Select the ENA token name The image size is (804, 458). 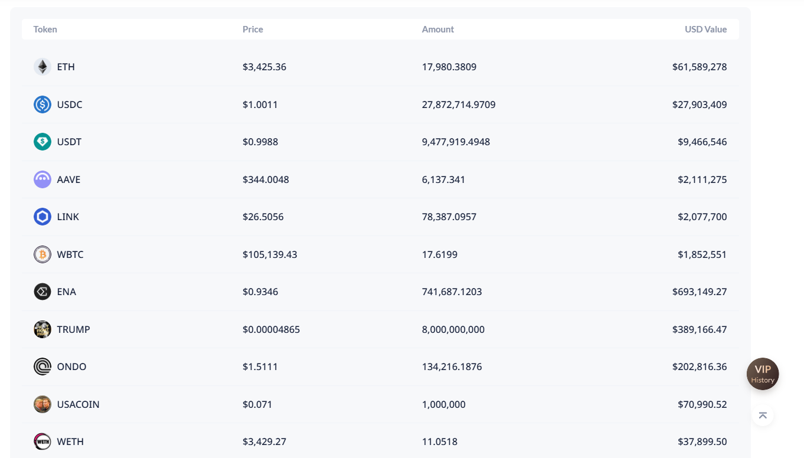coord(67,292)
